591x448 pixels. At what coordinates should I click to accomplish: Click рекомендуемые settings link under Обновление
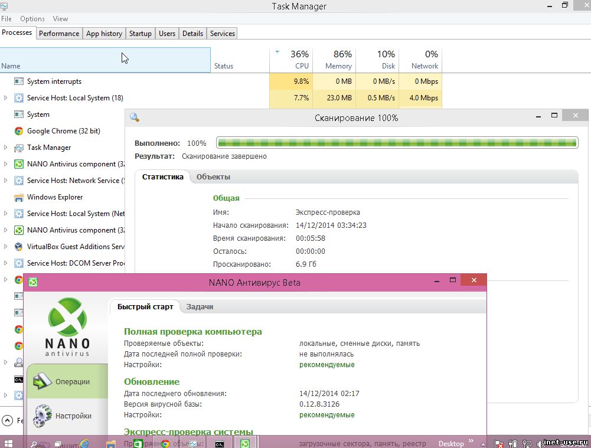click(326, 415)
